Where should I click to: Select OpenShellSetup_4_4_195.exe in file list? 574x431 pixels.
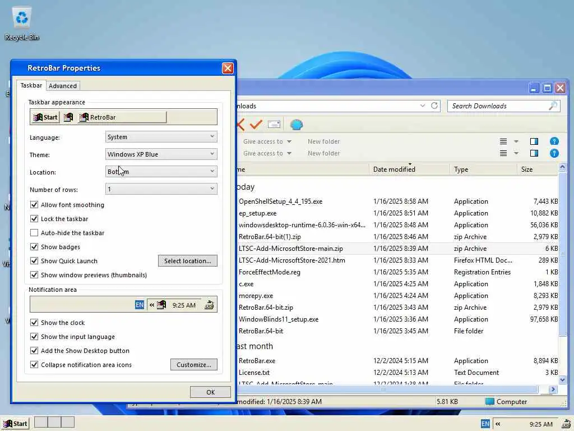280,201
